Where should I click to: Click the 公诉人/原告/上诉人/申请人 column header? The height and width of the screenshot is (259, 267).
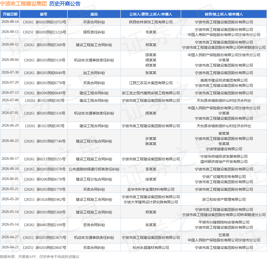[x=151, y=14]
